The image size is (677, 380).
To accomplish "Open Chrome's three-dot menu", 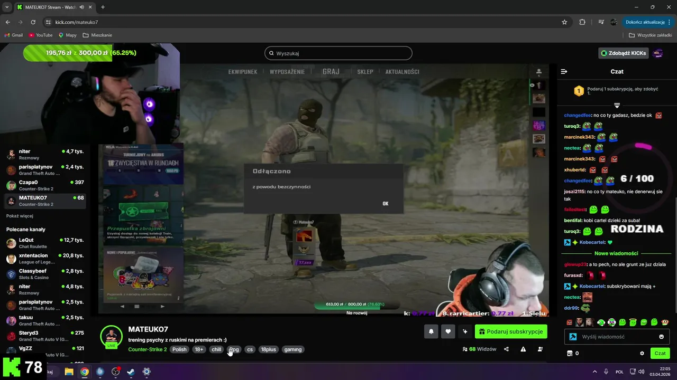I will (670, 22).
